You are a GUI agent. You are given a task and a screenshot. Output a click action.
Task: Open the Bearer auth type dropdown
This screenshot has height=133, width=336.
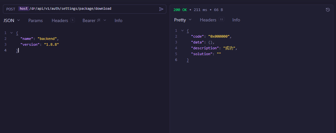94,20
